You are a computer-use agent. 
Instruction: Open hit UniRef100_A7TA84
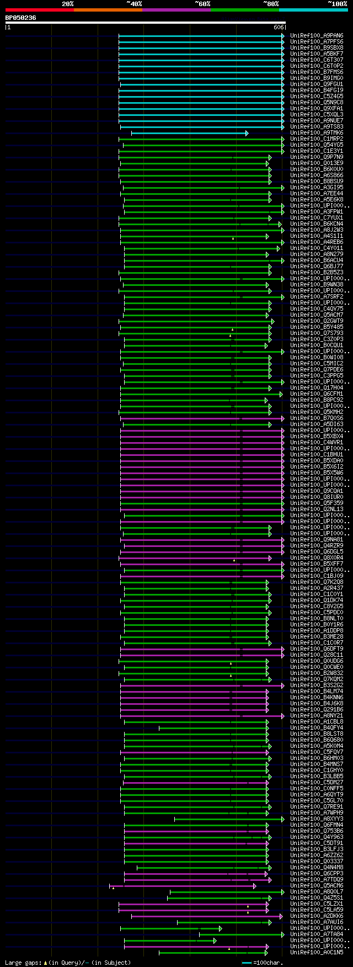[317, 934]
